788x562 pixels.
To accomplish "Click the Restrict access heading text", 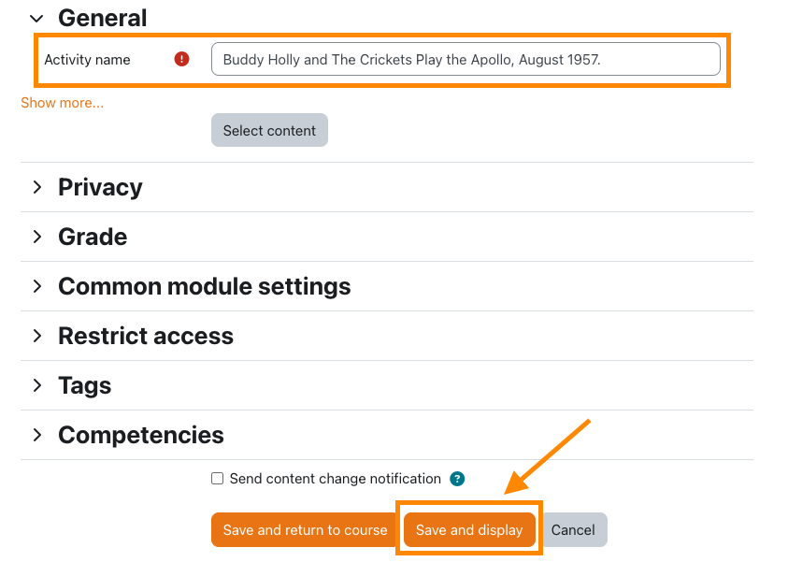I will (146, 336).
